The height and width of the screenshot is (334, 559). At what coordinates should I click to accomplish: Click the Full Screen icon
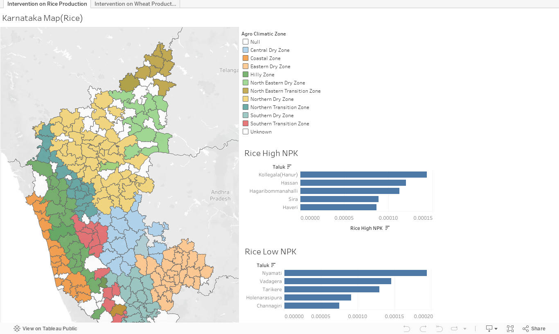[510, 328]
